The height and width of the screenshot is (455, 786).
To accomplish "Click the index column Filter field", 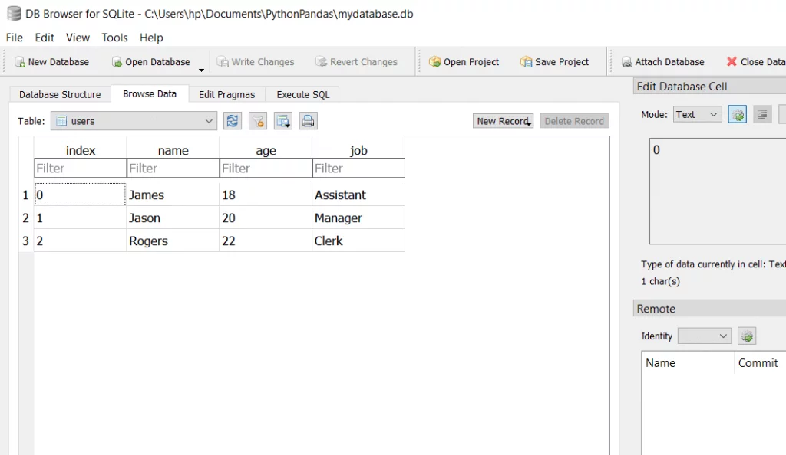I will [80, 168].
